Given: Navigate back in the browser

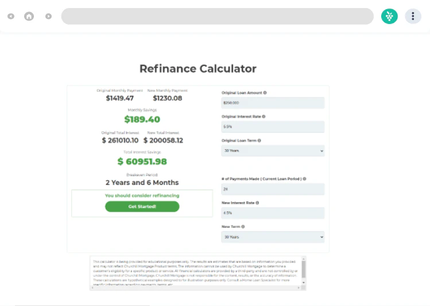Looking at the screenshot, I should (11, 16).
